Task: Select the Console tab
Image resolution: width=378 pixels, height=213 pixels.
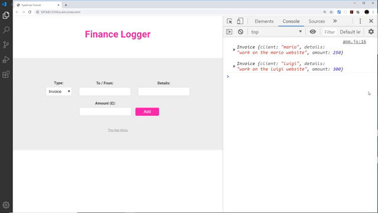Action: [x=291, y=21]
